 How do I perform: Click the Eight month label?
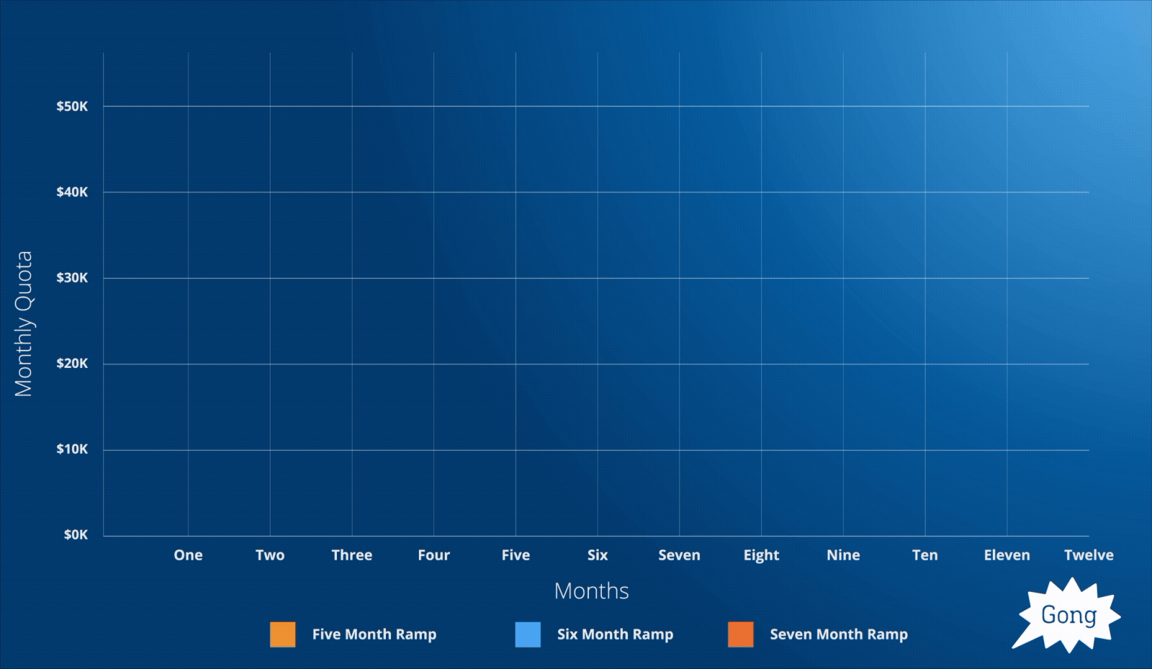[x=762, y=555]
